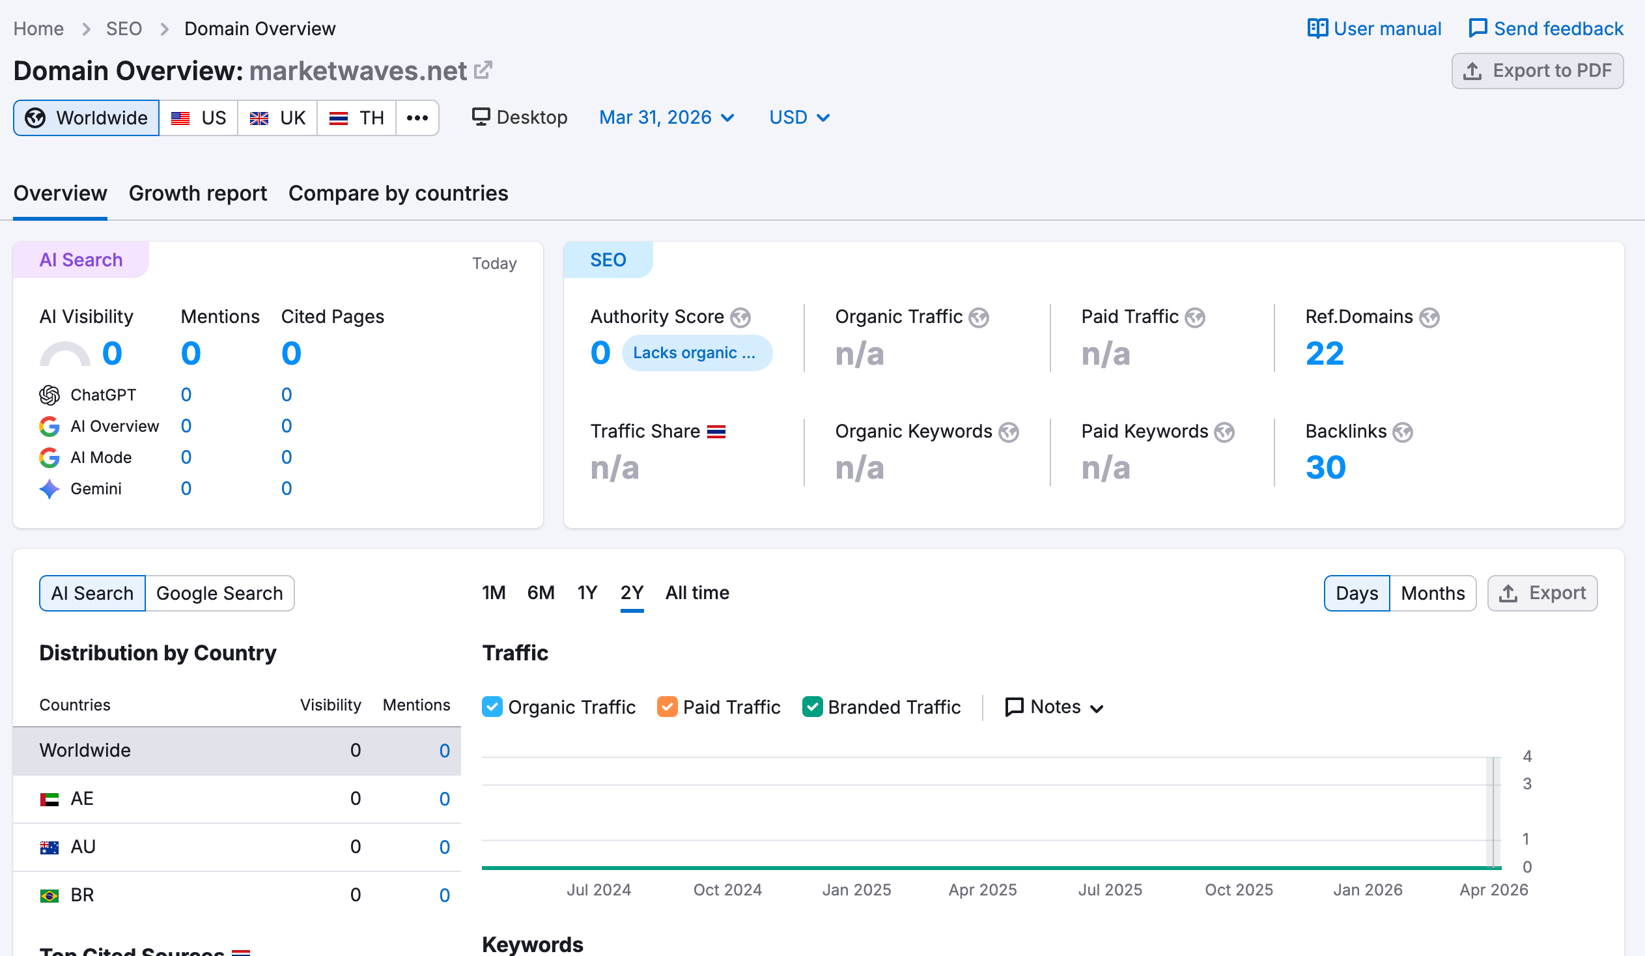Uncheck the Organic Traffic checkbox
Screen dimensions: 1645x956
click(x=492, y=707)
